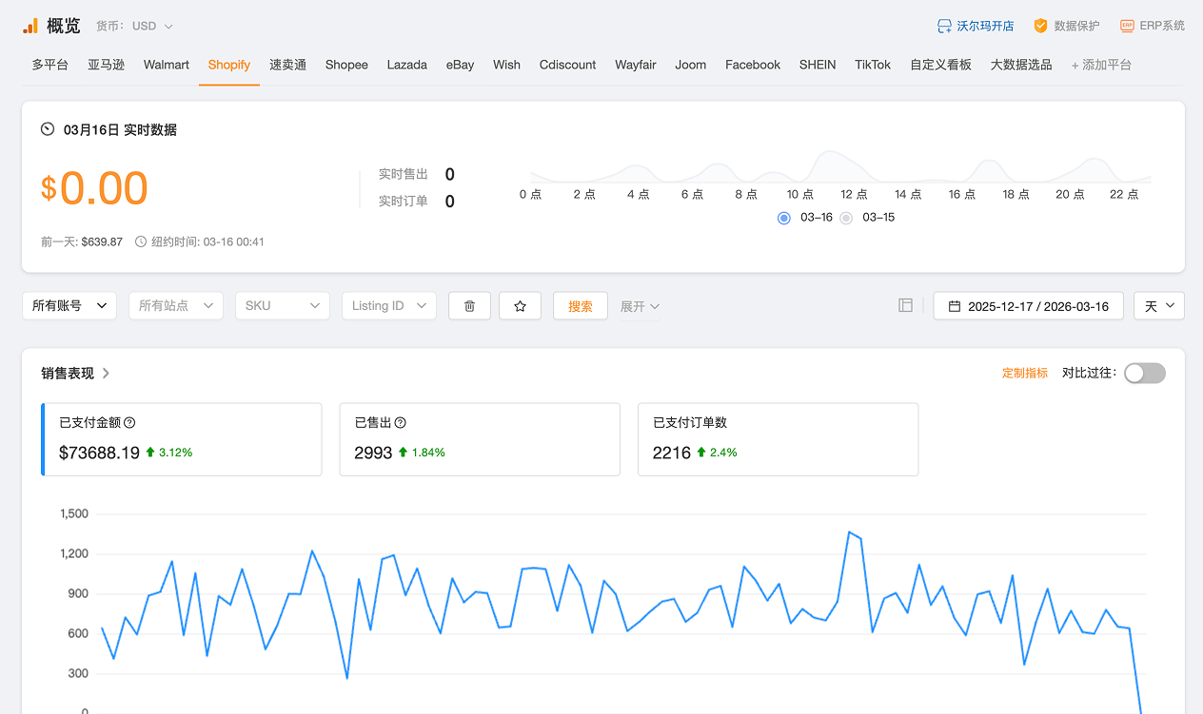Click the table layout icon beside date range
The height and width of the screenshot is (714, 1203).
(x=905, y=305)
